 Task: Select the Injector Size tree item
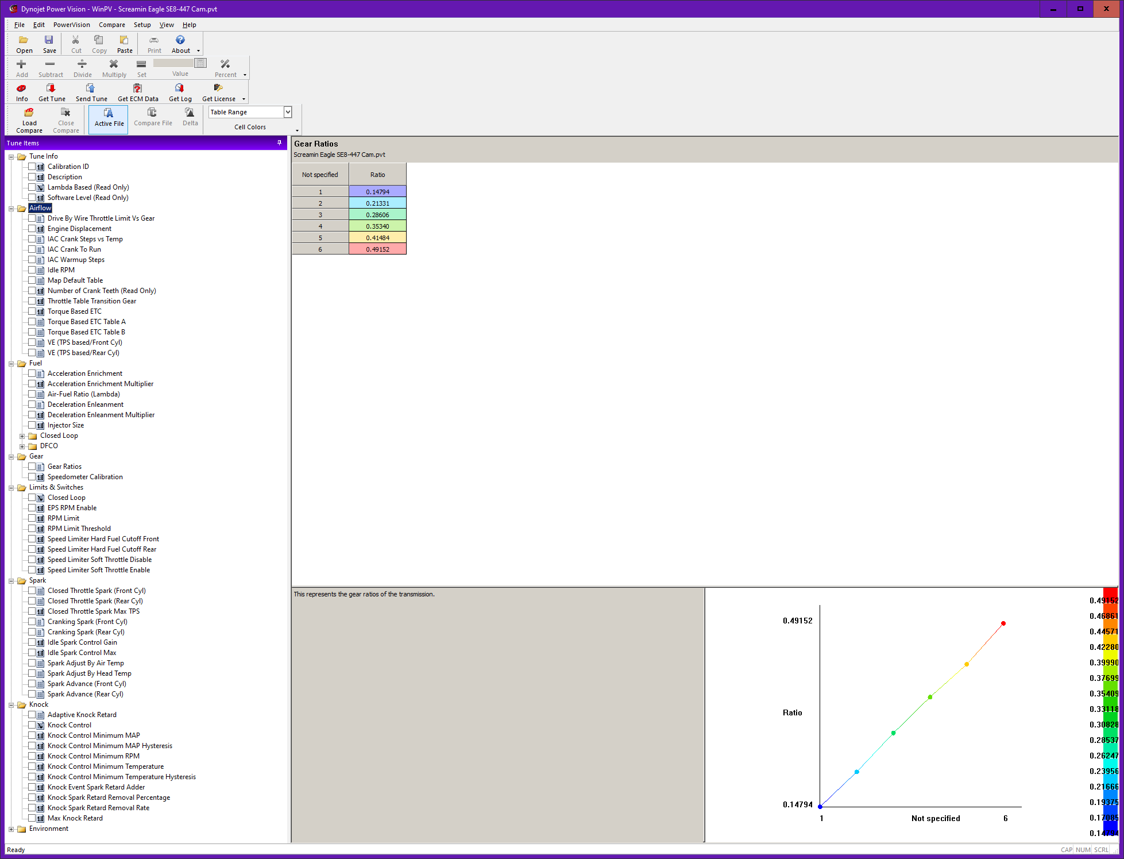coord(65,425)
